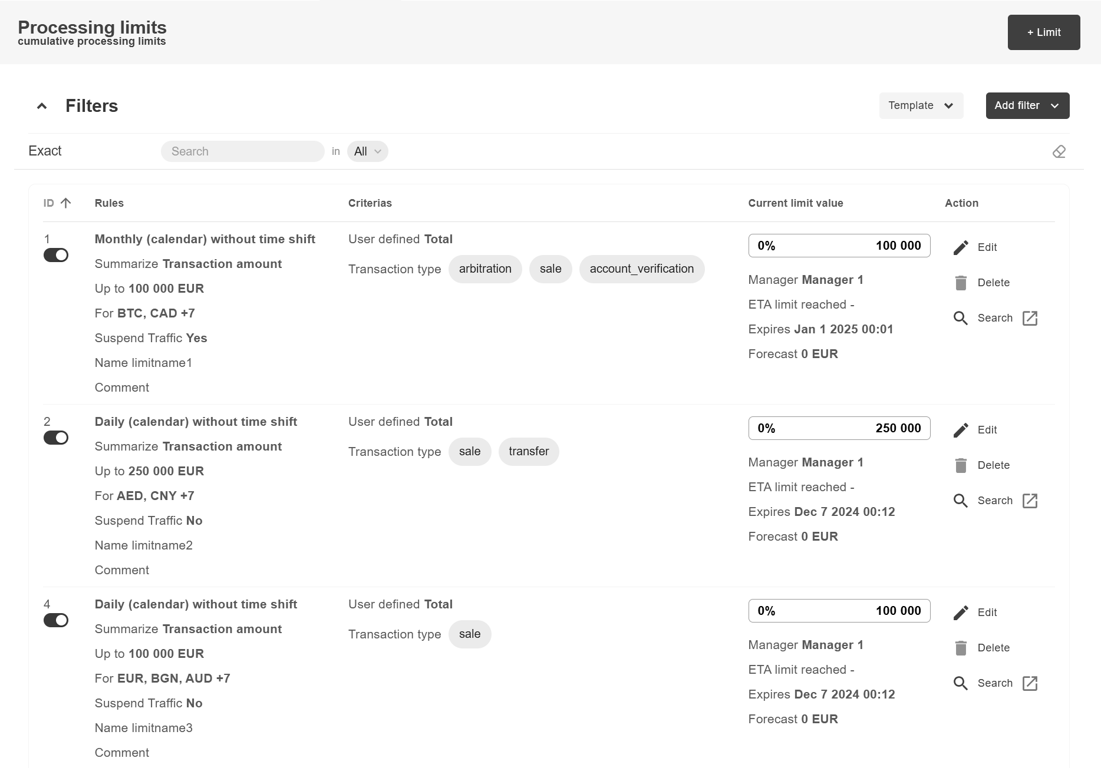Switch off the toggle for limit ID 4
The height and width of the screenshot is (768, 1101).
(56, 620)
